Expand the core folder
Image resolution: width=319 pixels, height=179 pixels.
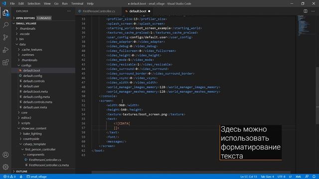(x=24, y=112)
